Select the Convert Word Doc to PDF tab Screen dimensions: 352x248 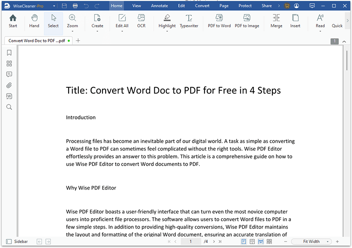click(38, 40)
